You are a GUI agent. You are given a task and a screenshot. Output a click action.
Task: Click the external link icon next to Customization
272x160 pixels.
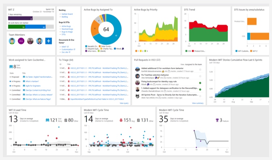(x=74, y=49)
